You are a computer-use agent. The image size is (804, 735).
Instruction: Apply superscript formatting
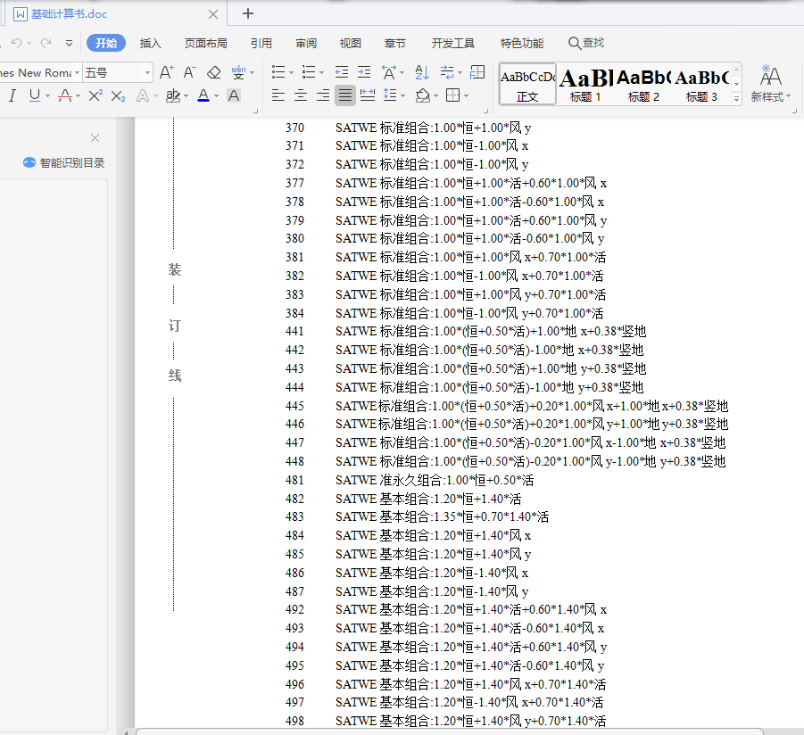pyautogui.click(x=95, y=95)
